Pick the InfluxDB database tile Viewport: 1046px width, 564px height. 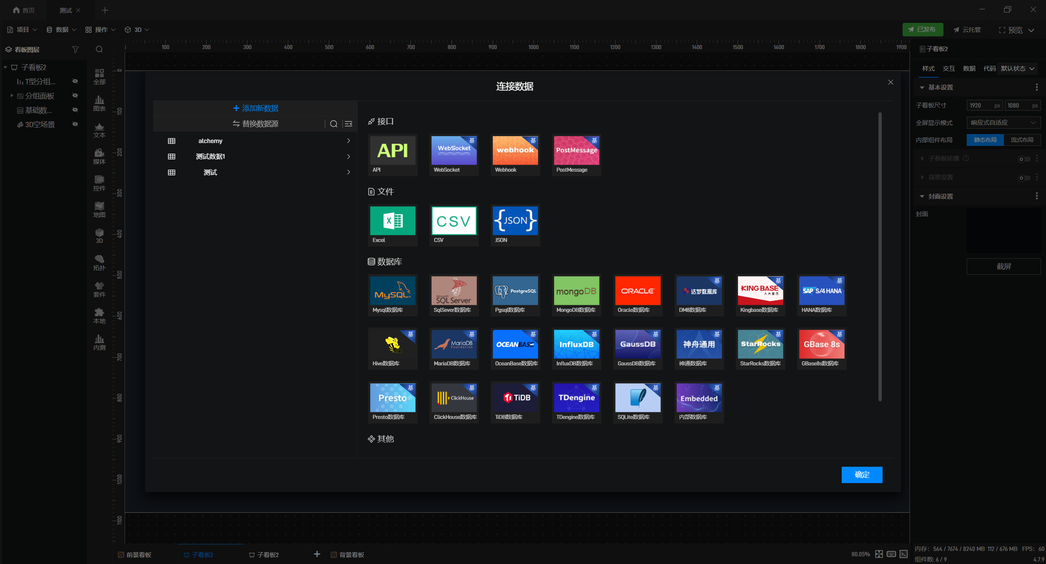[x=577, y=349]
